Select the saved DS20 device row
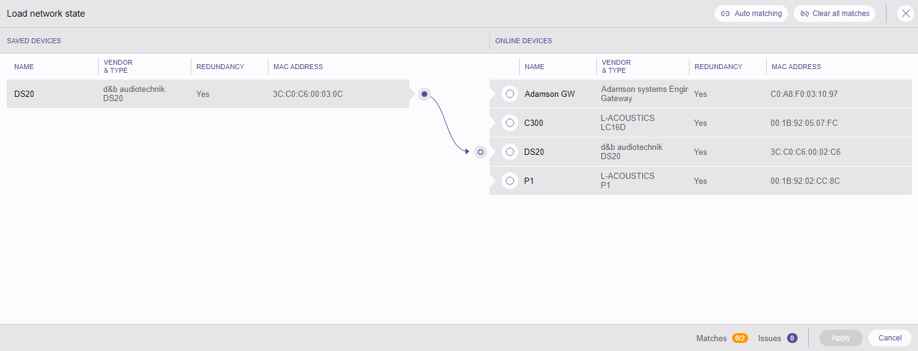 coord(208,94)
